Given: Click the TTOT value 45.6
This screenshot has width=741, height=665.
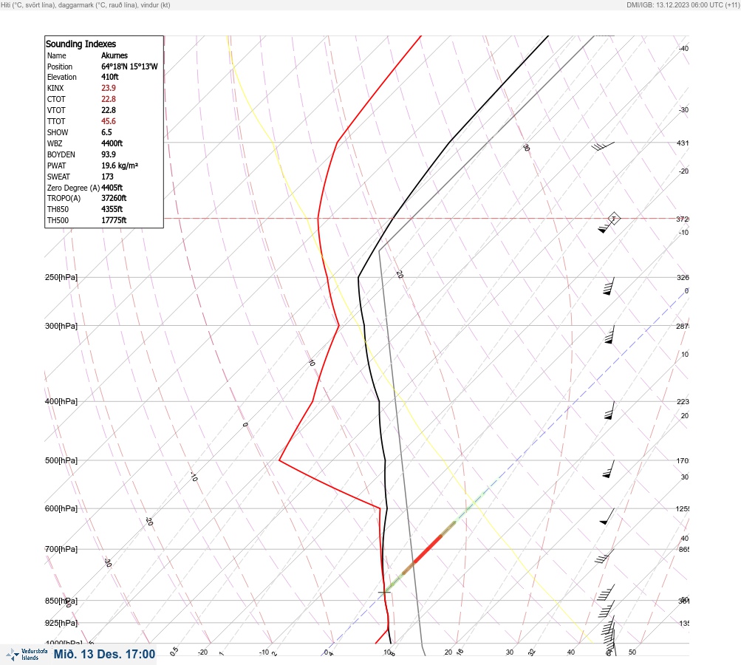Looking at the screenshot, I should pyautogui.click(x=109, y=121).
